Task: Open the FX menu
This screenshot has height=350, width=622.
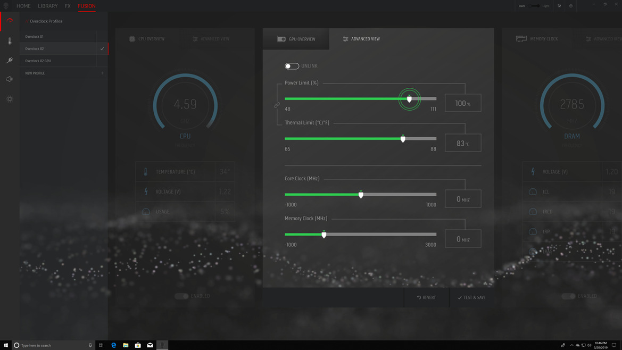Action: tap(68, 6)
